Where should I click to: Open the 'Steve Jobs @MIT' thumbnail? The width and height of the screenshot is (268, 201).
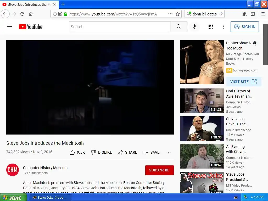pos(202,182)
